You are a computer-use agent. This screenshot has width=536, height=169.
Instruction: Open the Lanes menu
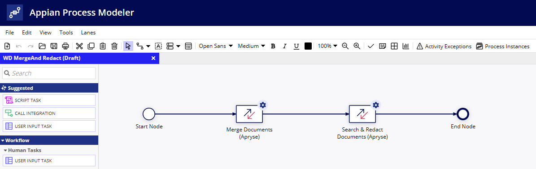click(88, 33)
